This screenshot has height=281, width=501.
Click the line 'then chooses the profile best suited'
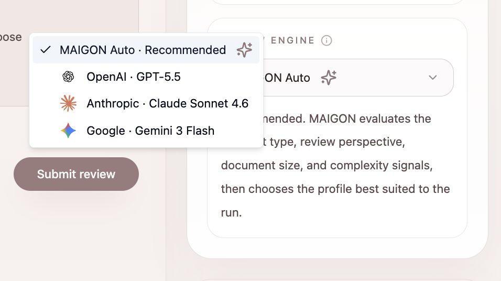pyautogui.click(x=335, y=189)
